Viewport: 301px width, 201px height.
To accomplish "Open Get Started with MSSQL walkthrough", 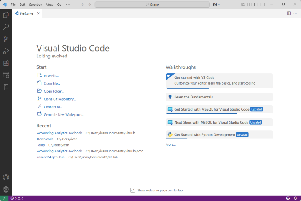I will point(219,109).
